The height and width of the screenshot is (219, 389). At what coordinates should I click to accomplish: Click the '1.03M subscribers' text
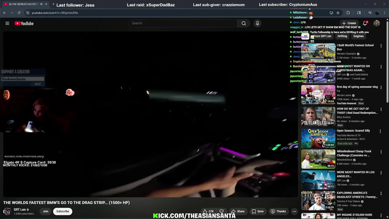pos(24,214)
